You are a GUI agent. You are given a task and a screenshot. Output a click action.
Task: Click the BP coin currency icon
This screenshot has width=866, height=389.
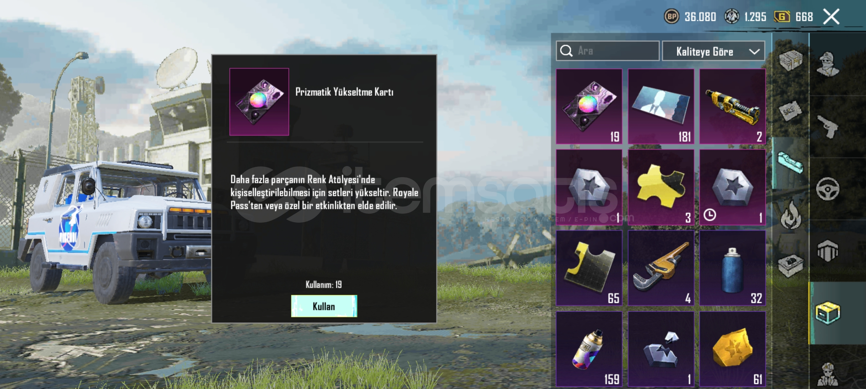pyautogui.click(x=672, y=17)
